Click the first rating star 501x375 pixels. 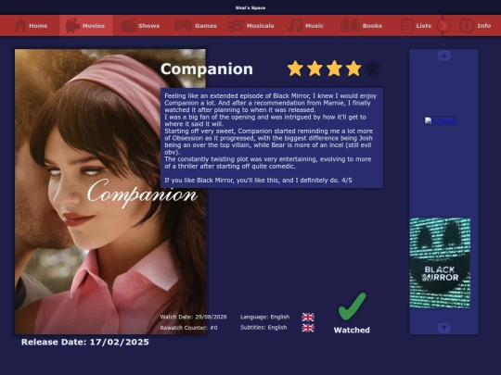click(295, 69)
